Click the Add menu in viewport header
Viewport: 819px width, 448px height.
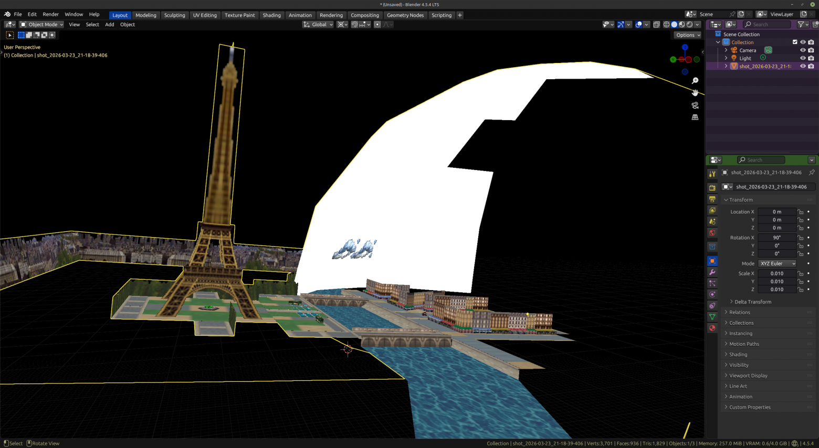pos(109,25)
